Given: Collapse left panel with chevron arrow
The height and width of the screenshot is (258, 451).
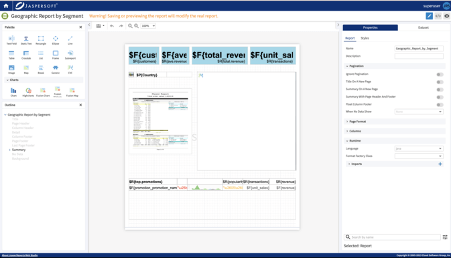Looking at the screenshot, I should click(x=89, y=25).
